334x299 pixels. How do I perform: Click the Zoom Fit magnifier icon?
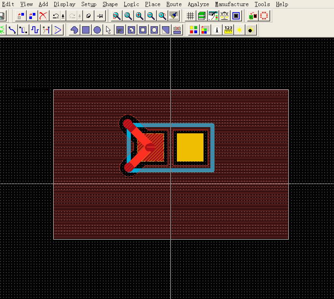pyautogui.click(x=128, y=16)
